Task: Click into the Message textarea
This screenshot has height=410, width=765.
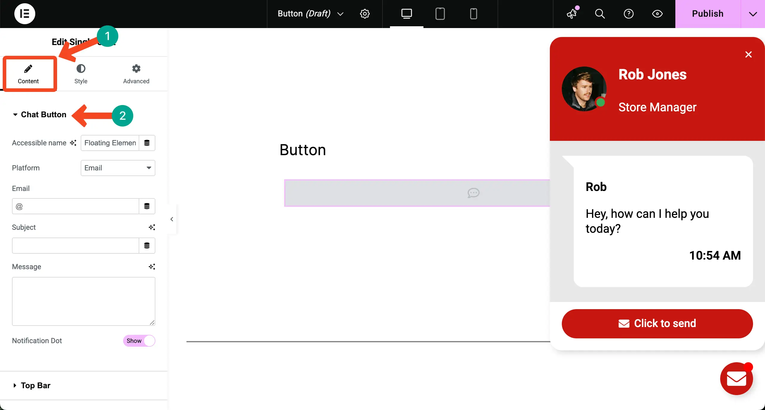Action: 83,301
